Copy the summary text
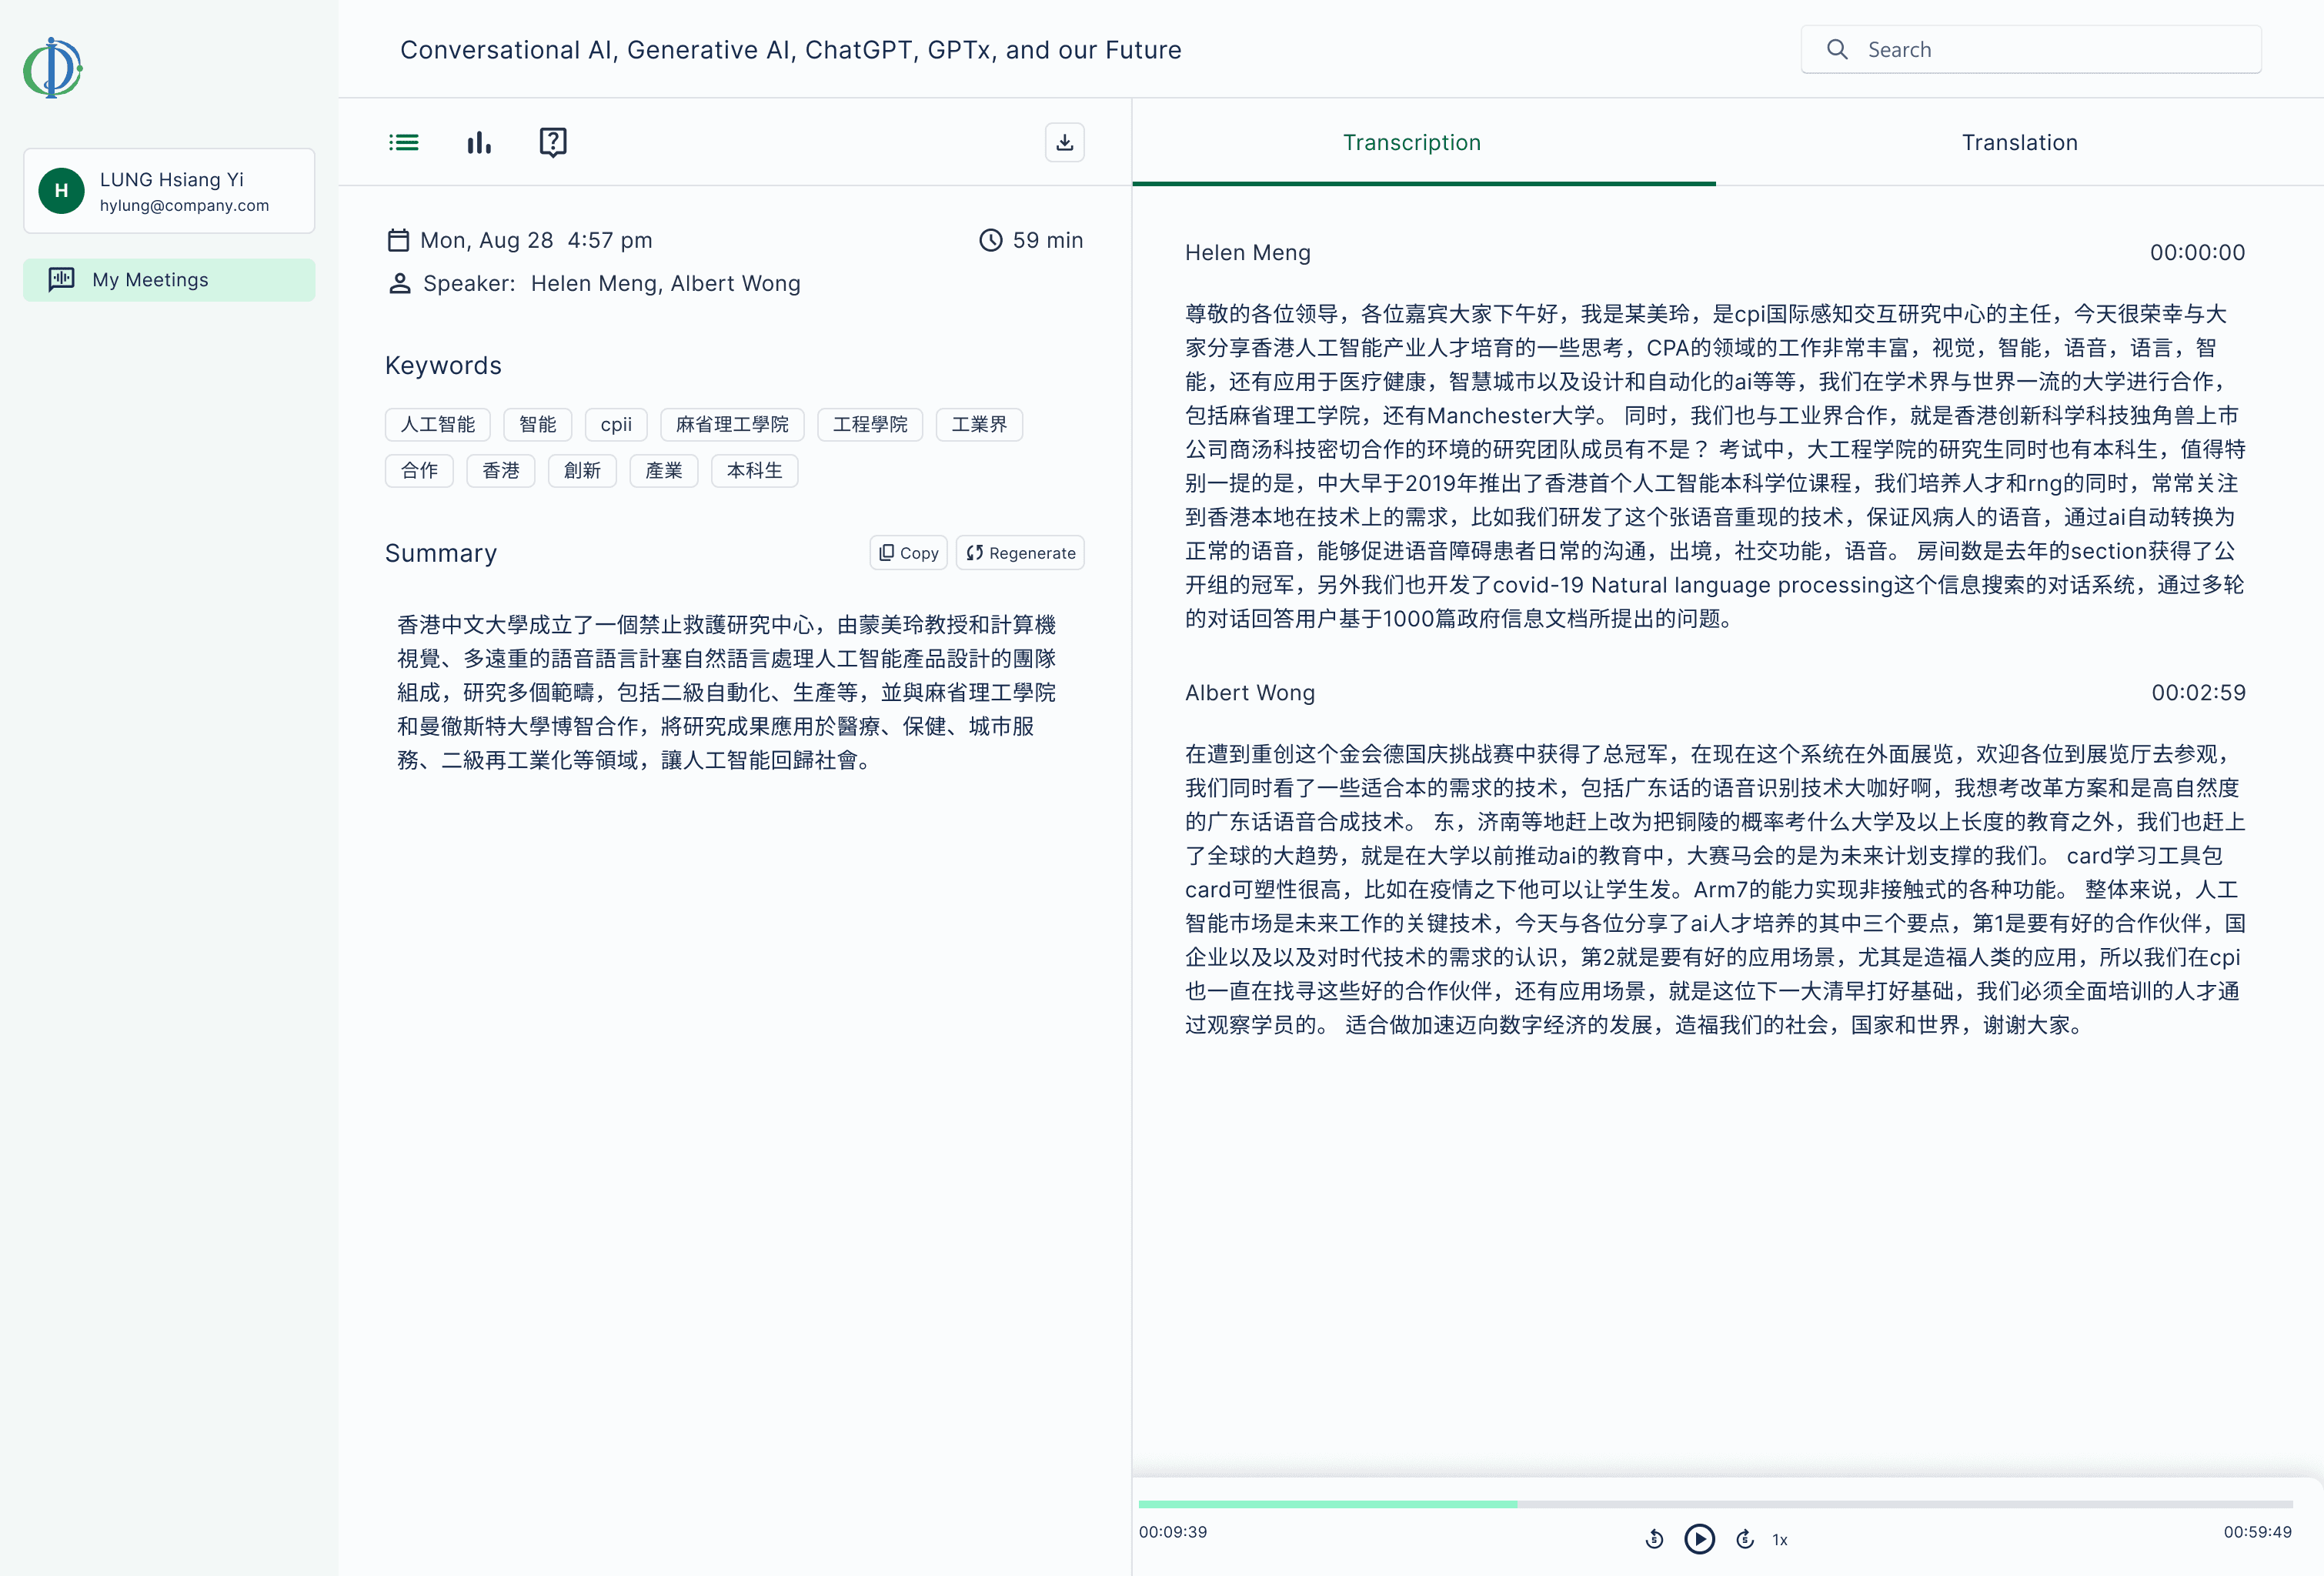 [x=908, y=553]
